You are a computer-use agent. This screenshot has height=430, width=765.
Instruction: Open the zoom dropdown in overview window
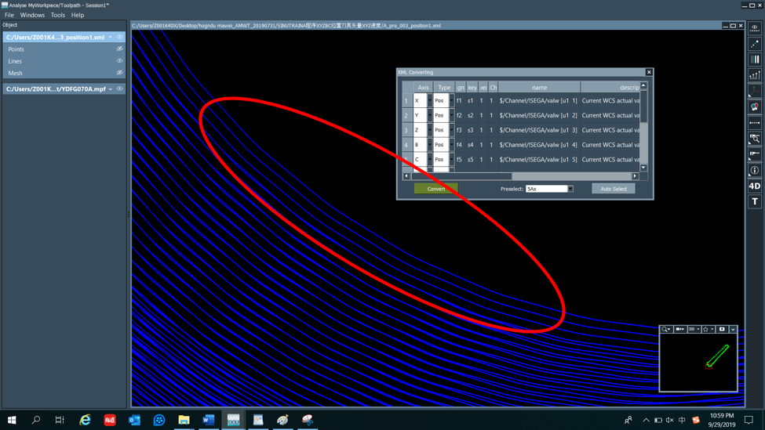pos(666,330)
